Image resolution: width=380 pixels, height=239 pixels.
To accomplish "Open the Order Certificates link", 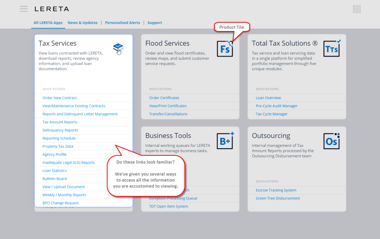I will pyautogui.click(x=164, y=98).
